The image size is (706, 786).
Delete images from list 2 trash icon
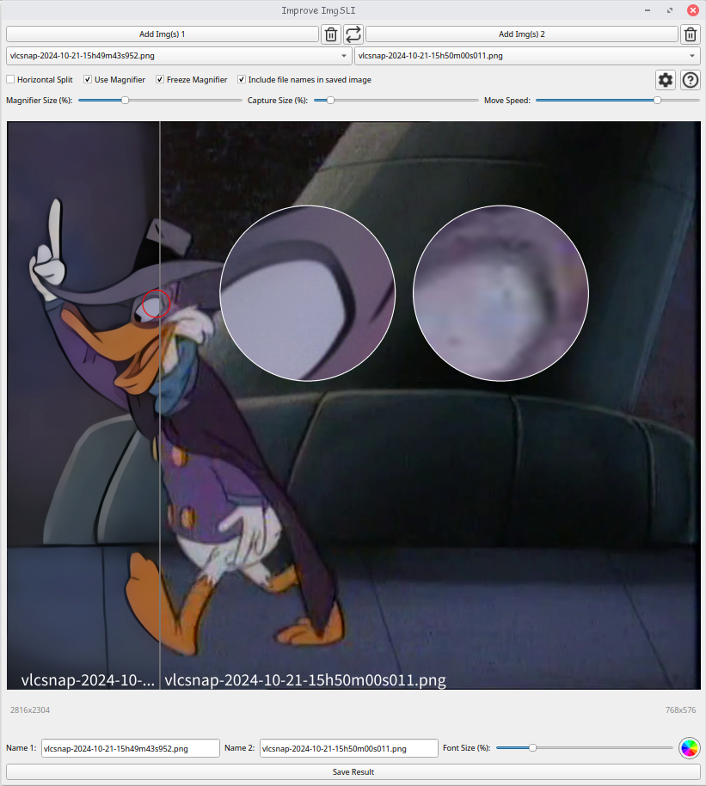pyautogui.click(x=691, y=34)
